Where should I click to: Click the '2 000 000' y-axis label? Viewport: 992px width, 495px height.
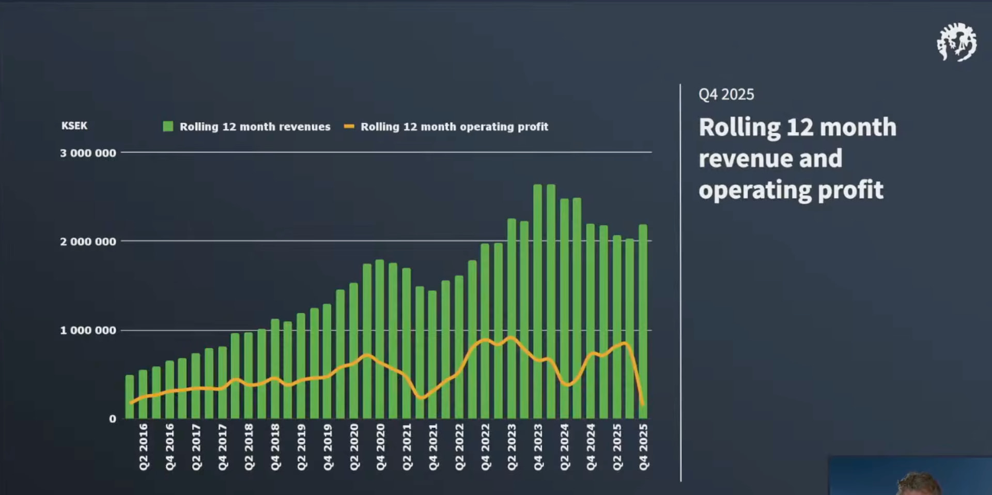click(x=88, y=241)
